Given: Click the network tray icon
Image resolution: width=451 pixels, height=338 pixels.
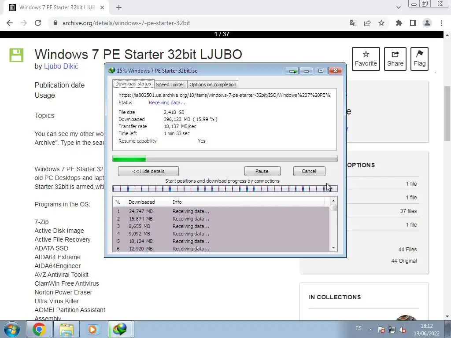Looking at the screenshot, I should [392, 330].
